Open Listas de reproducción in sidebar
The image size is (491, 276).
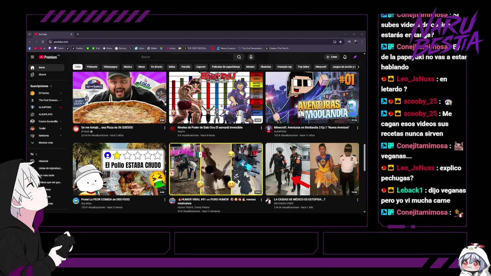(x=50, y=168)
